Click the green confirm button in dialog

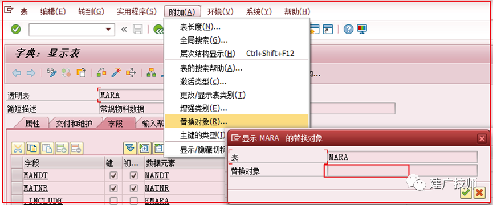point(466,192)
